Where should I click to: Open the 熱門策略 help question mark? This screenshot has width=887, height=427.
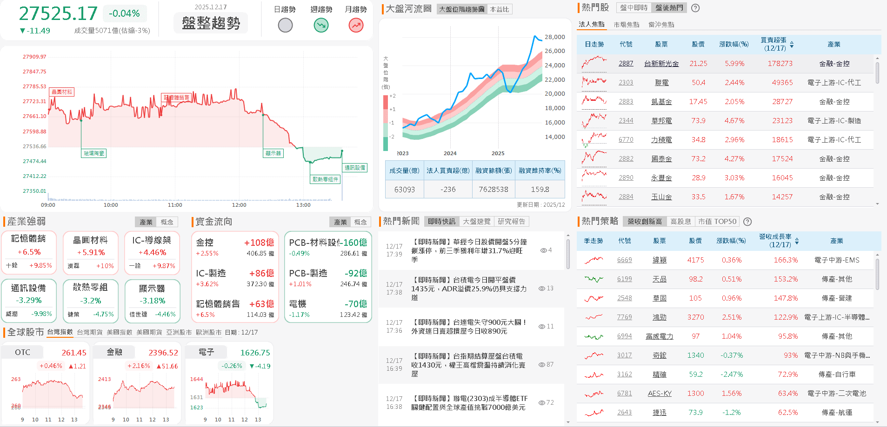point(747,222)
